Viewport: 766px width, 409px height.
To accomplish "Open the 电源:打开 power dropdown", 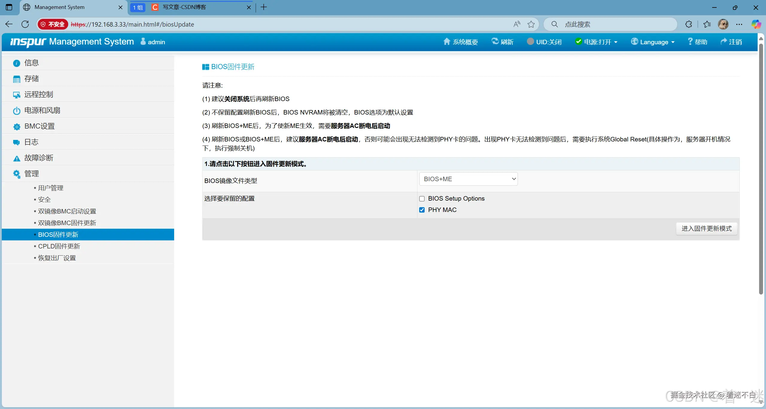I will pos(596,42).
